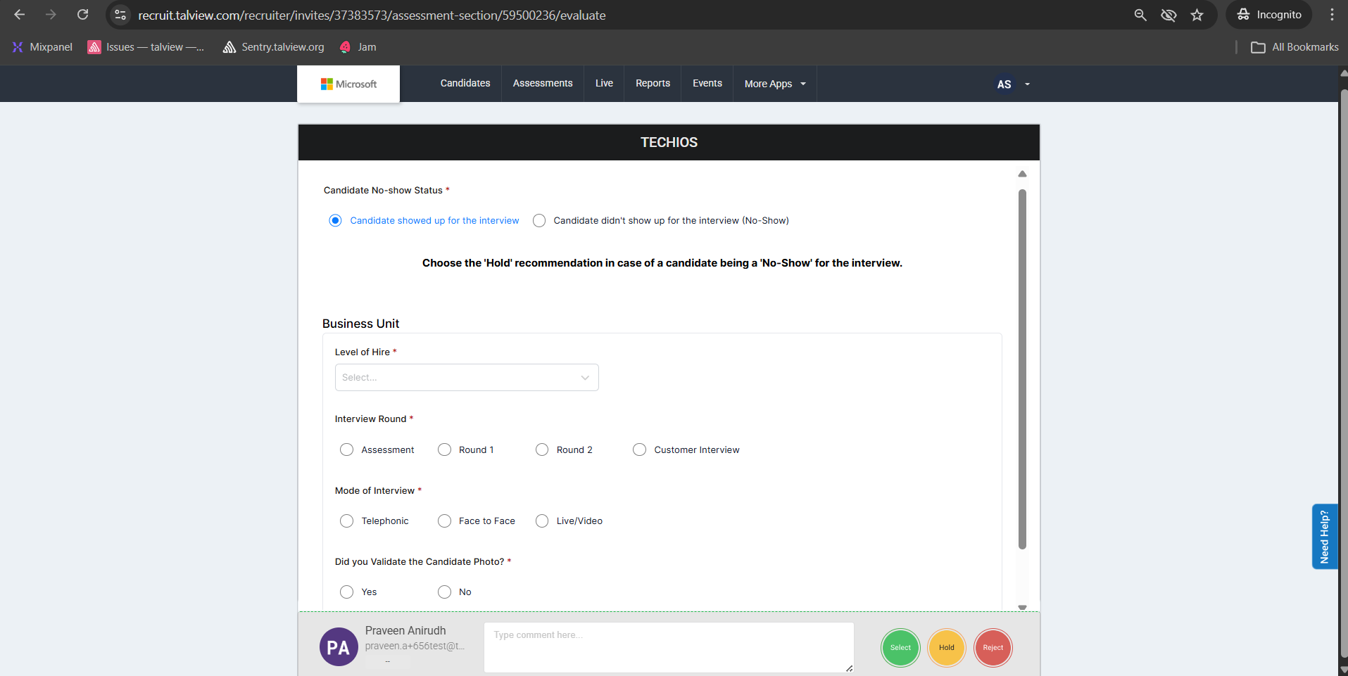Click the PA candidate avatar
This screenshot has width=1348, height=676.
(x=339, y=647)
